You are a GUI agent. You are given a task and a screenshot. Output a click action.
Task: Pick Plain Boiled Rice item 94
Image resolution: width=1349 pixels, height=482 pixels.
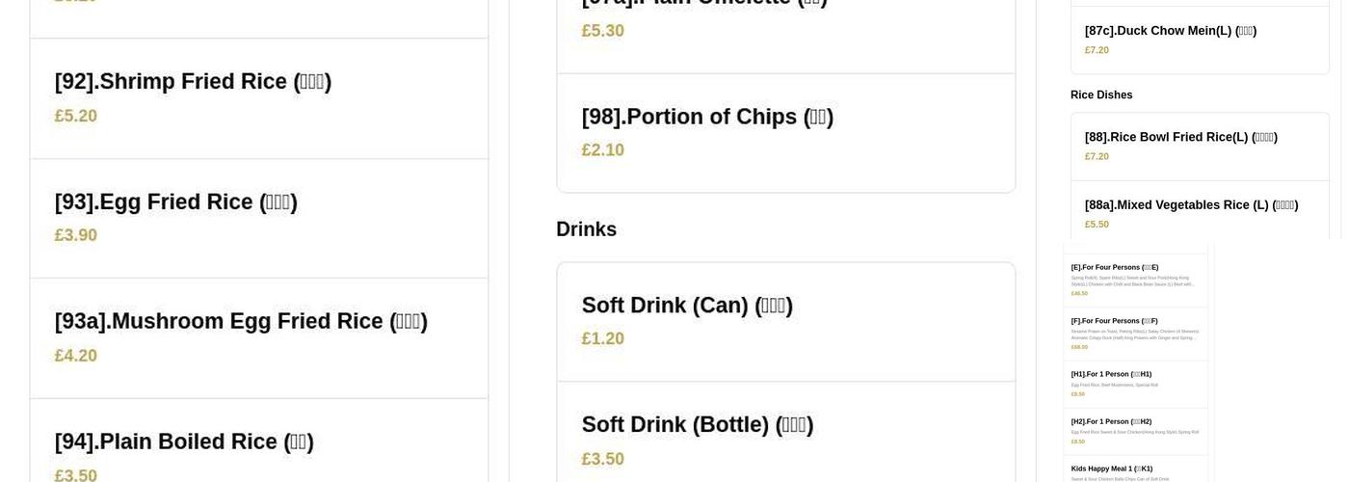click(184, 442)
